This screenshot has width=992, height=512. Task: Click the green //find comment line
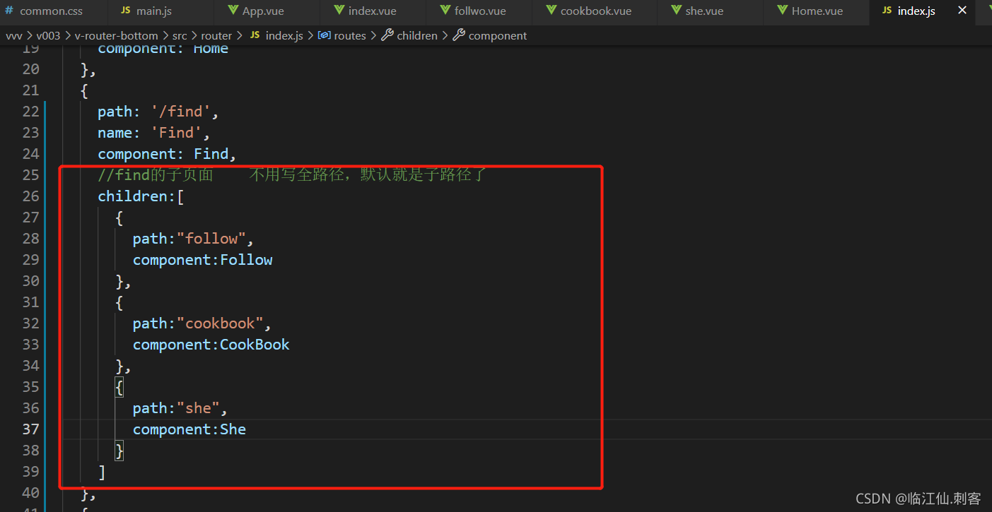click(292, 175)
